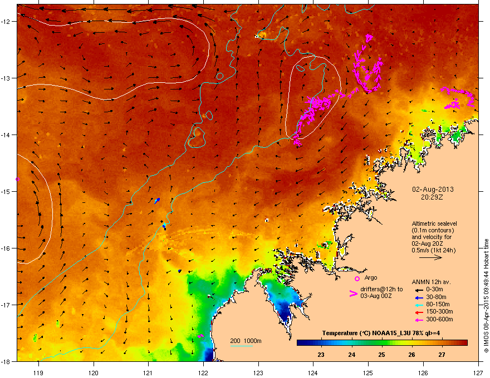The width and height of the screenshot is (490, 378).
Task: Click the colorbar tick label '27'
Action: pyautogui.click(x=442, y=355)
